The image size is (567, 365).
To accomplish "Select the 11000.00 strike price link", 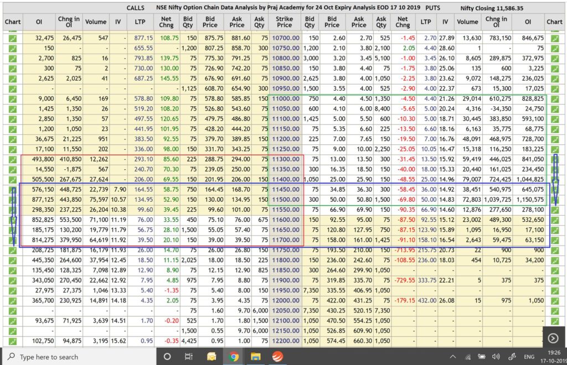I will 286,98.
